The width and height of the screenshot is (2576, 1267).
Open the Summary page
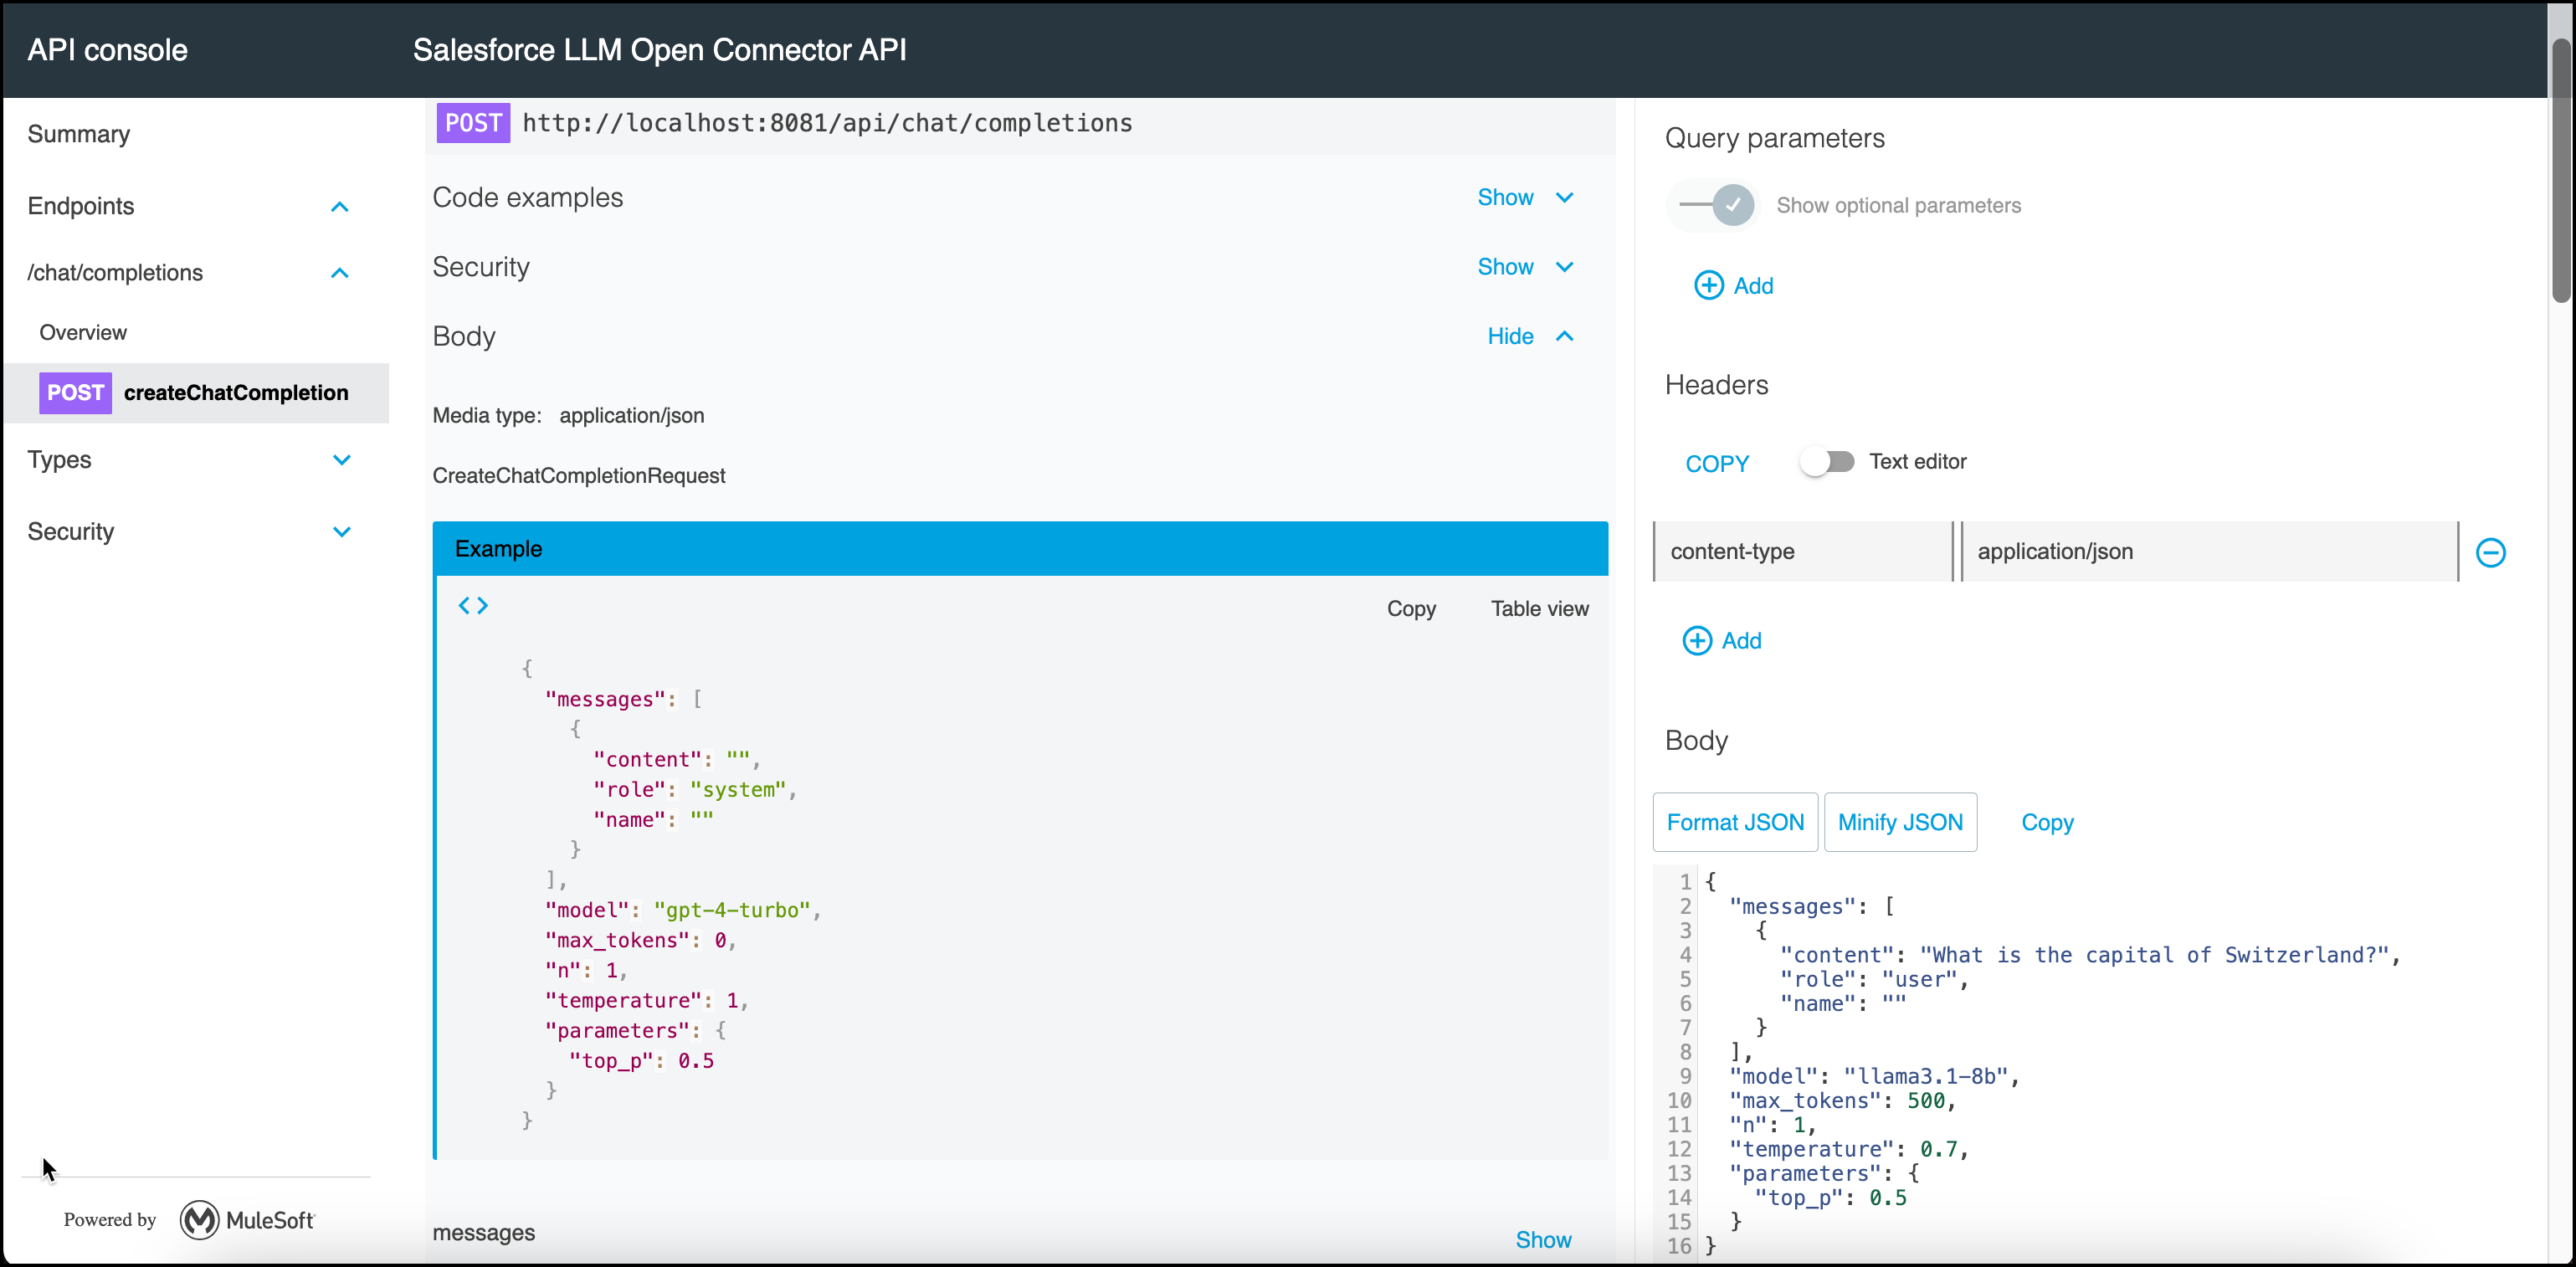[x=79, y=134]
